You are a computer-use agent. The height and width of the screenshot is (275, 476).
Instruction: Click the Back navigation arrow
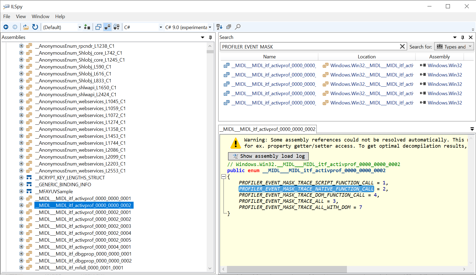point(6,27)
